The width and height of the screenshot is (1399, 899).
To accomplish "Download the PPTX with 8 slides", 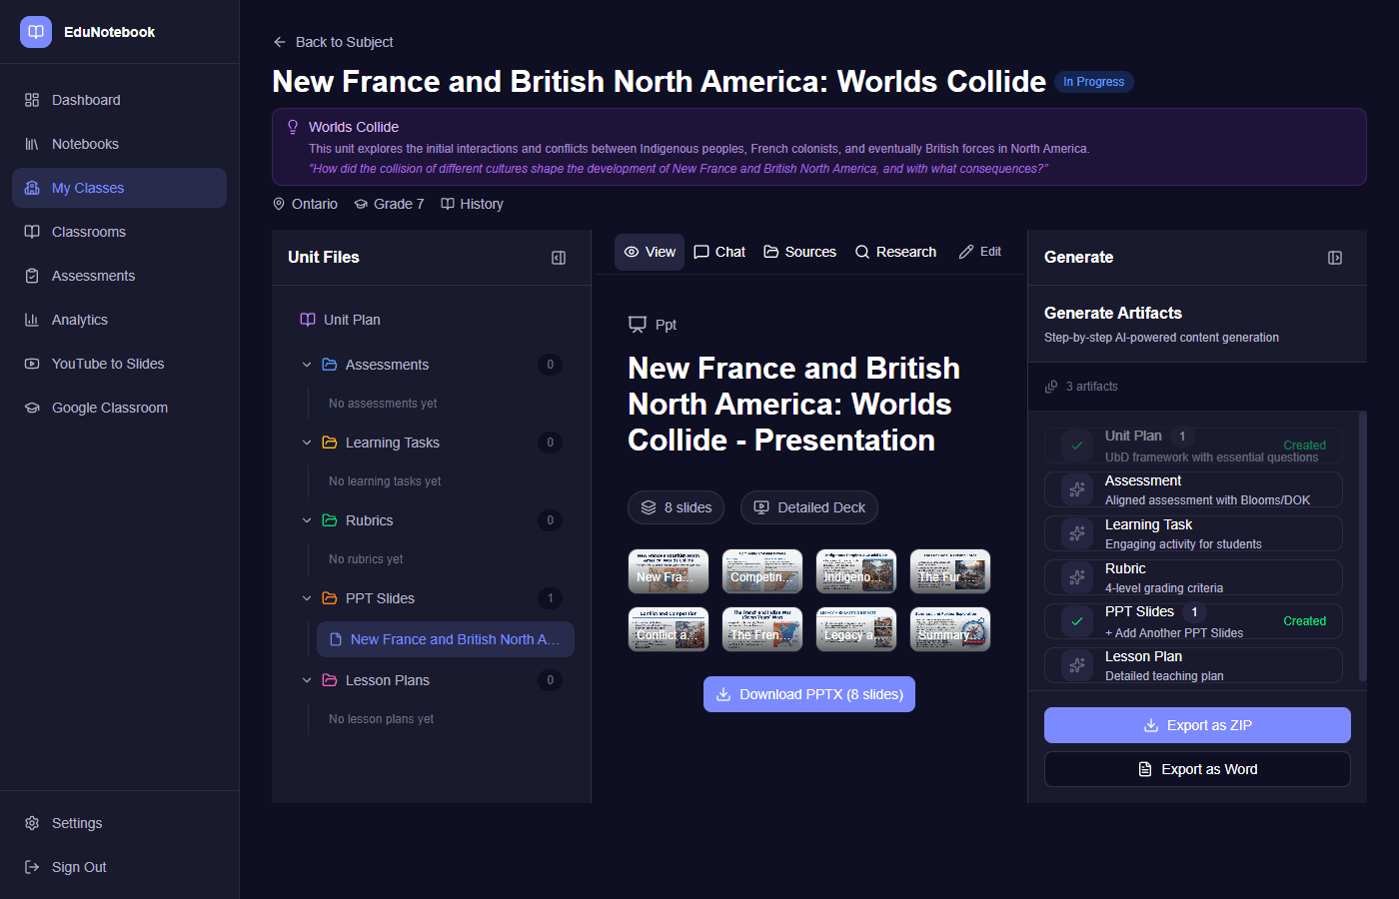I will (808, 694).
